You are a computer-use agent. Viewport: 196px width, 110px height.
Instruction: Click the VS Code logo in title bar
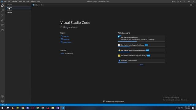click(2, 2)
